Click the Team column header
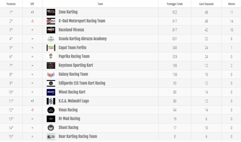Viewport: 241px width, 142px height. click(100, 4)
